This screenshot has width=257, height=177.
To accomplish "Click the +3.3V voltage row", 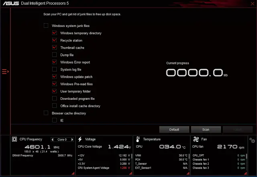I will (104, 164).
